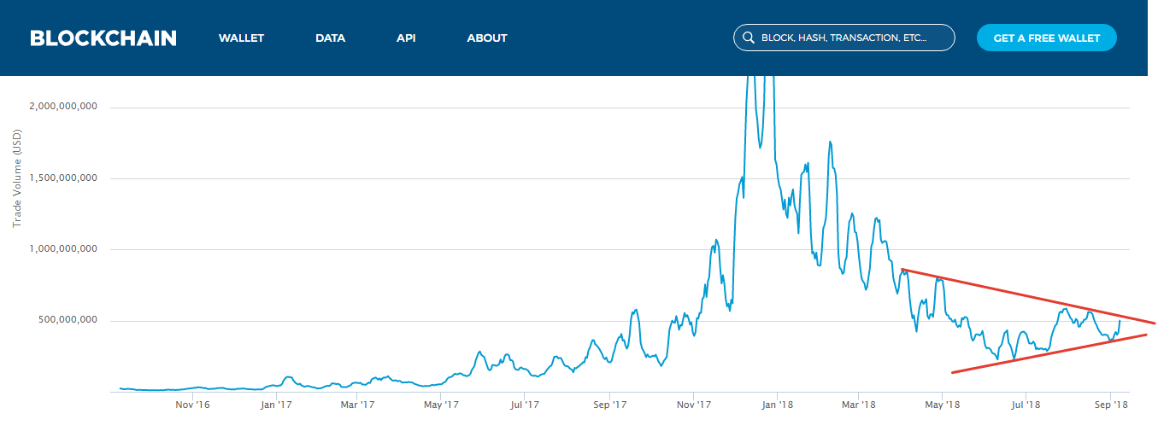Click the upper red descending trendline
The height and width of the screenshot is (437, 1158).
click(x=1026, y=296)
